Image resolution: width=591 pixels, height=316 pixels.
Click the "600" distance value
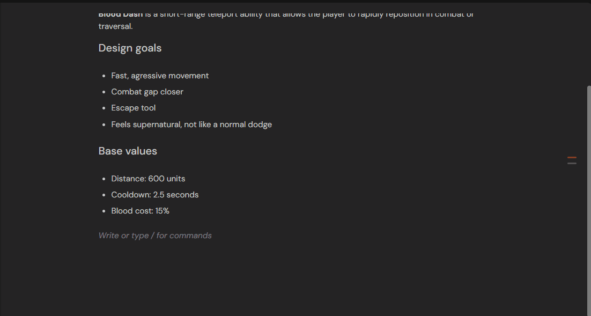(x=156, y=179)
